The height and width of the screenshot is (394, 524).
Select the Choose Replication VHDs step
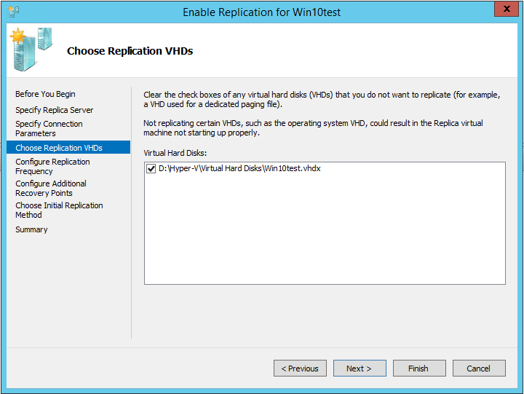click(59, 148)
